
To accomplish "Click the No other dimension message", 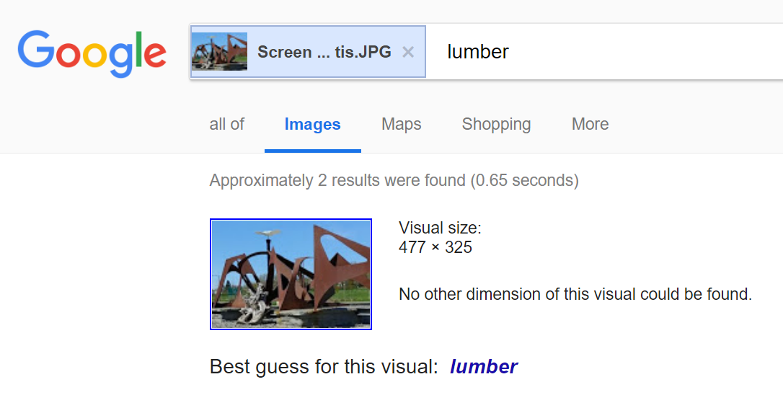I will coord(575,294).
